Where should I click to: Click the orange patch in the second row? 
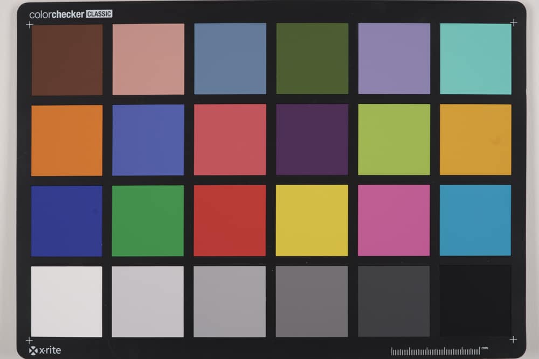click(x=67, y=140)
